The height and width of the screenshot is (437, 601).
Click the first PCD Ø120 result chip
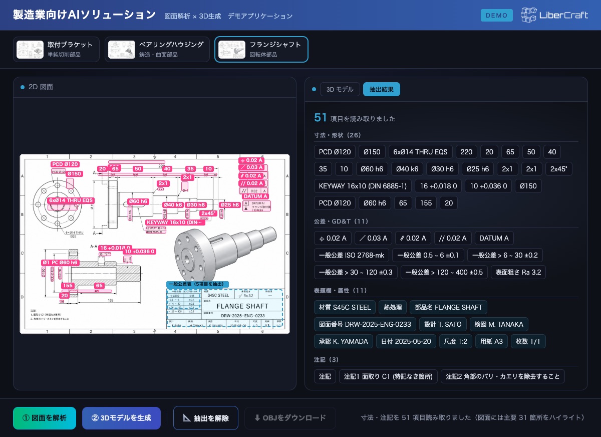pyautogui.click(x=335, y=152)
